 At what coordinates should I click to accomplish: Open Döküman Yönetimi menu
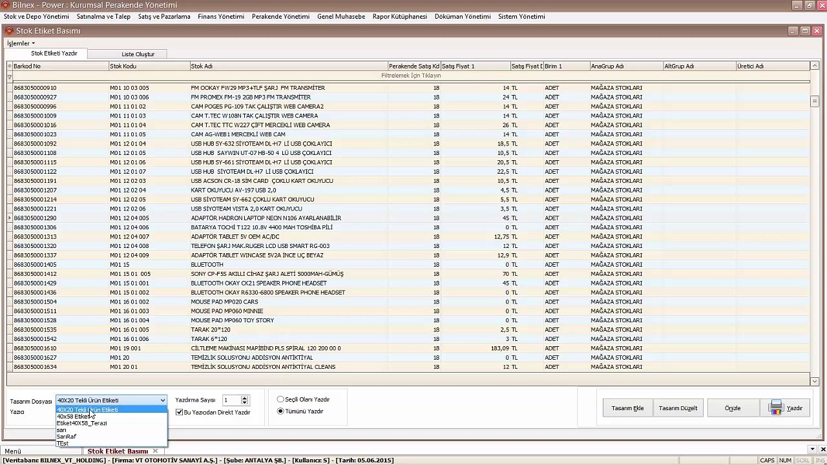click(x=463, y=16)
